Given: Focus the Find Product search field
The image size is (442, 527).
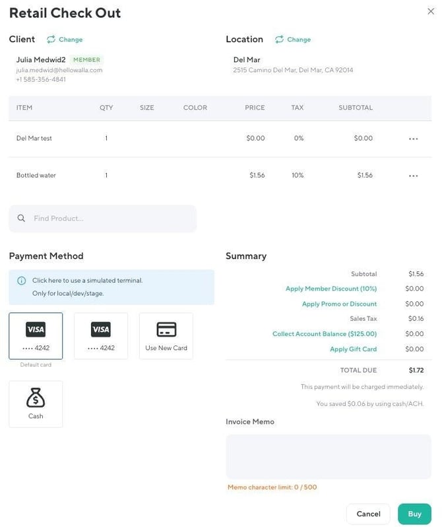Looking at the screenshot, I should tap(103, 219).
